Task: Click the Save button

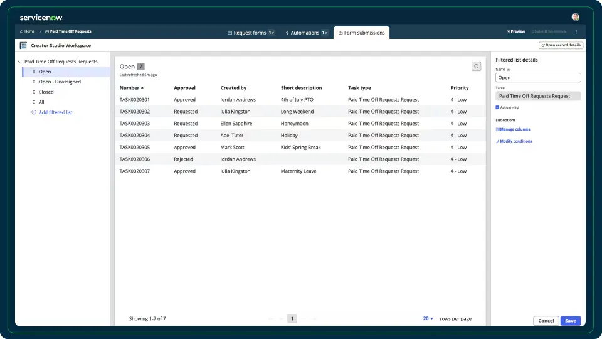Action: [571, 321]
